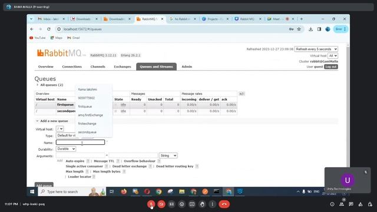Open Maps bookmark

[57, 38]
